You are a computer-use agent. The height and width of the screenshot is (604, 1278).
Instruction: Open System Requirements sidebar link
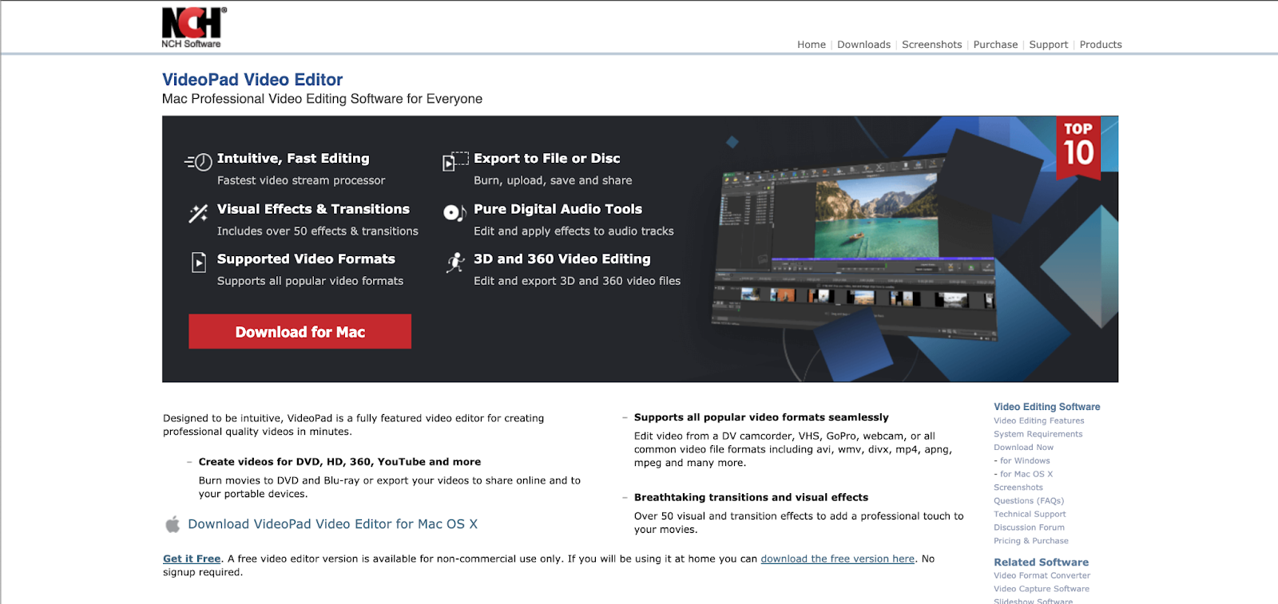click(x=1038, y=434)
